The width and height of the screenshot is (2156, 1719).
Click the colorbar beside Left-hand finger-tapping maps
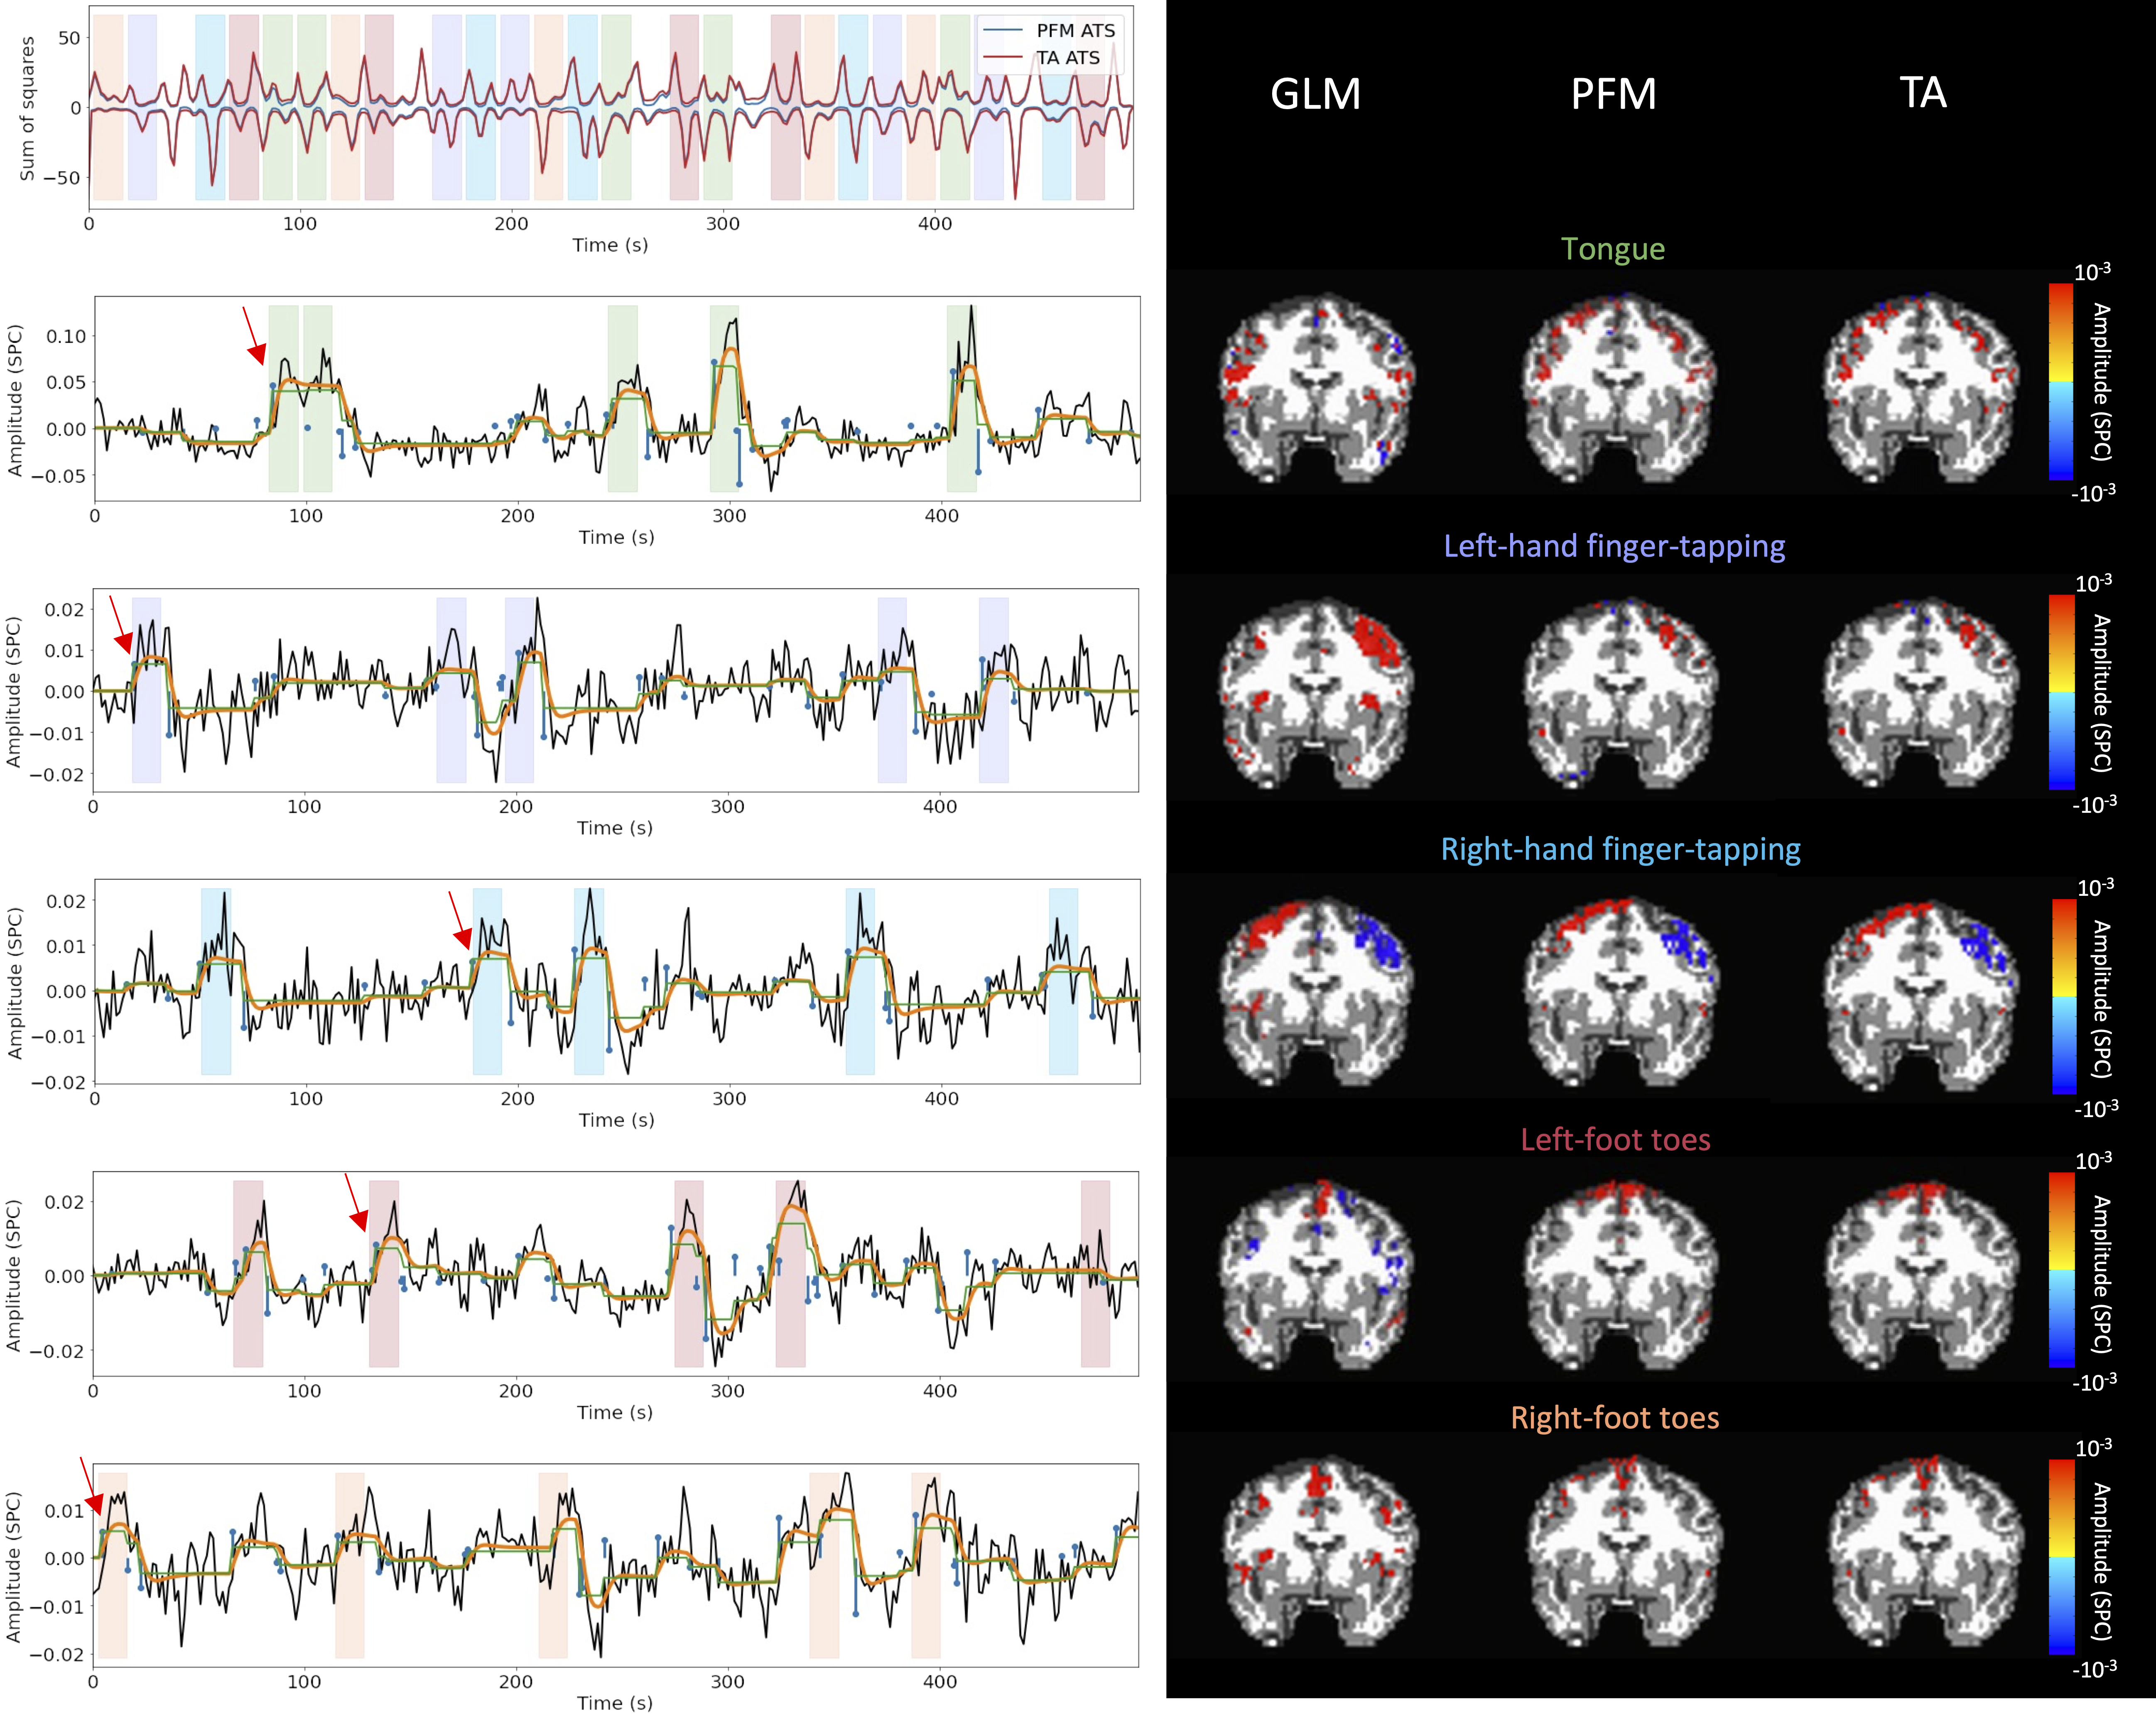pos(2061,692)
